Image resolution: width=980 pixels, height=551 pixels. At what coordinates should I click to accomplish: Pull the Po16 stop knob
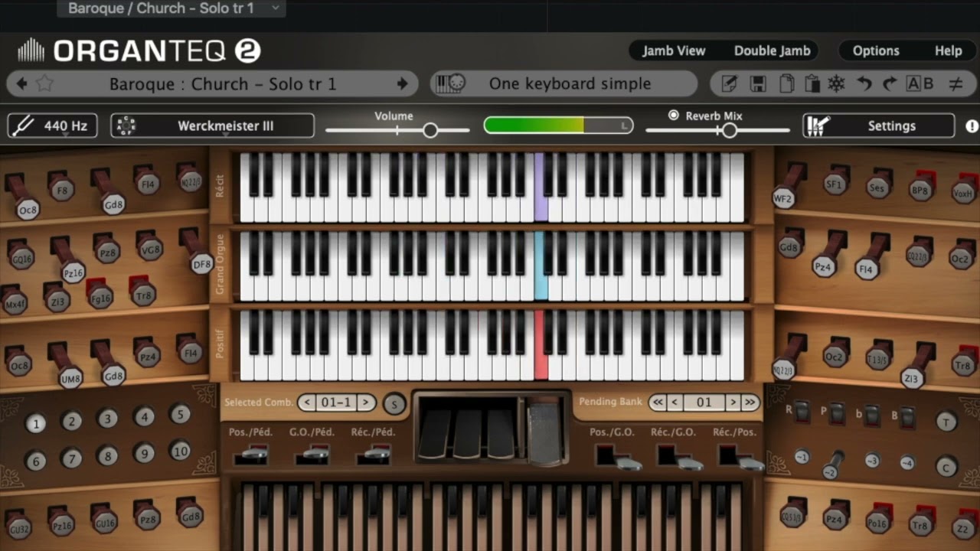pos(879,522)
